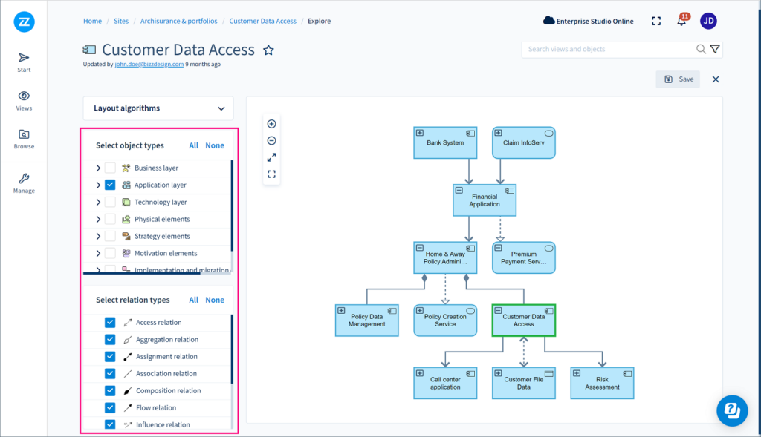
Task: Mark Customer Data Access as favorite star
Action: 268,50
